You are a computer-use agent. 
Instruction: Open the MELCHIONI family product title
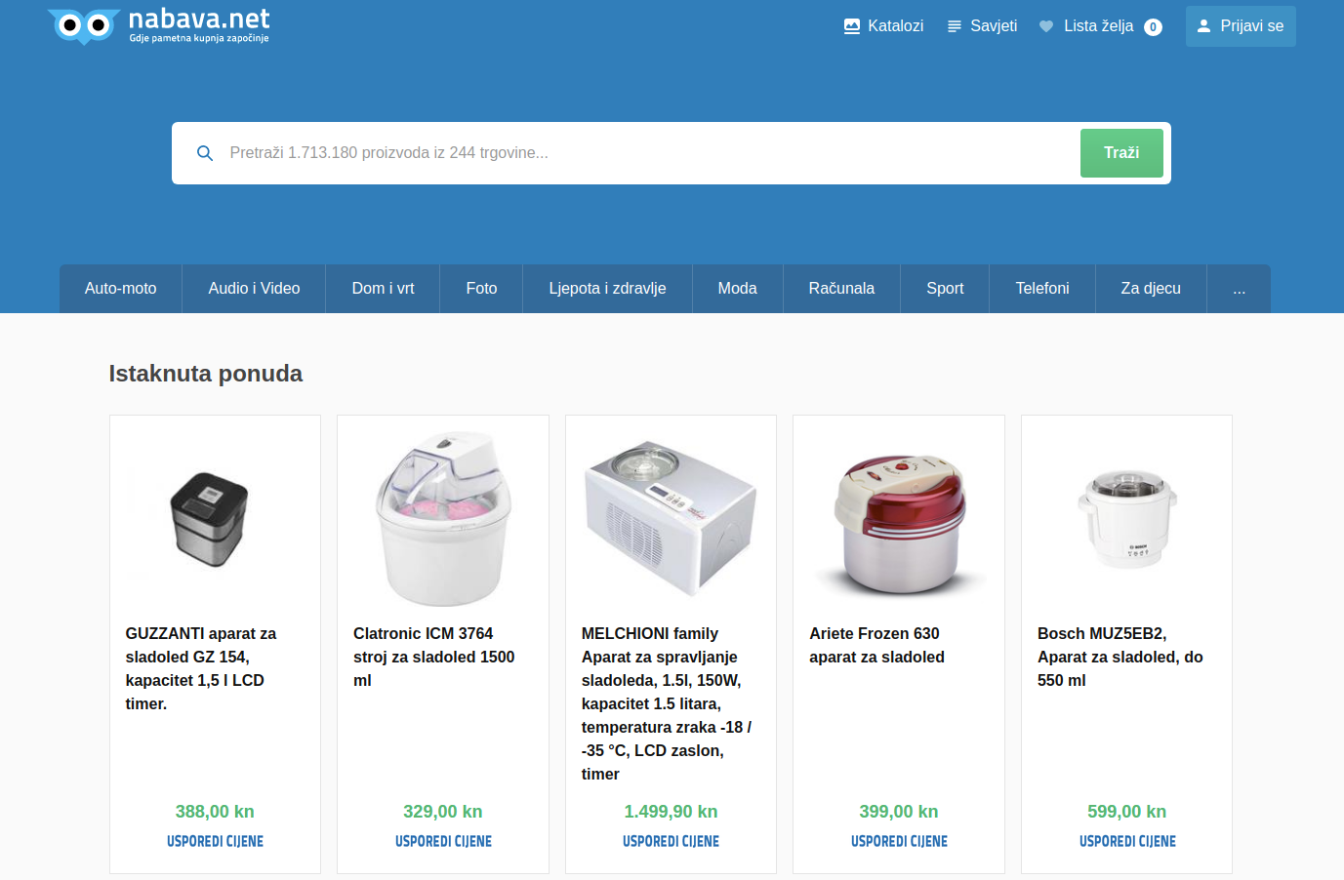[x=668, y=703]
